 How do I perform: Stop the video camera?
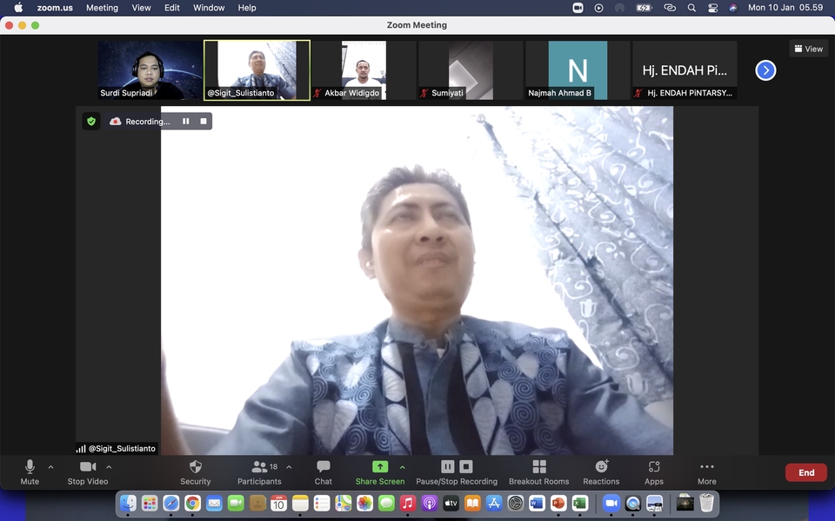[x=88, y=472]
